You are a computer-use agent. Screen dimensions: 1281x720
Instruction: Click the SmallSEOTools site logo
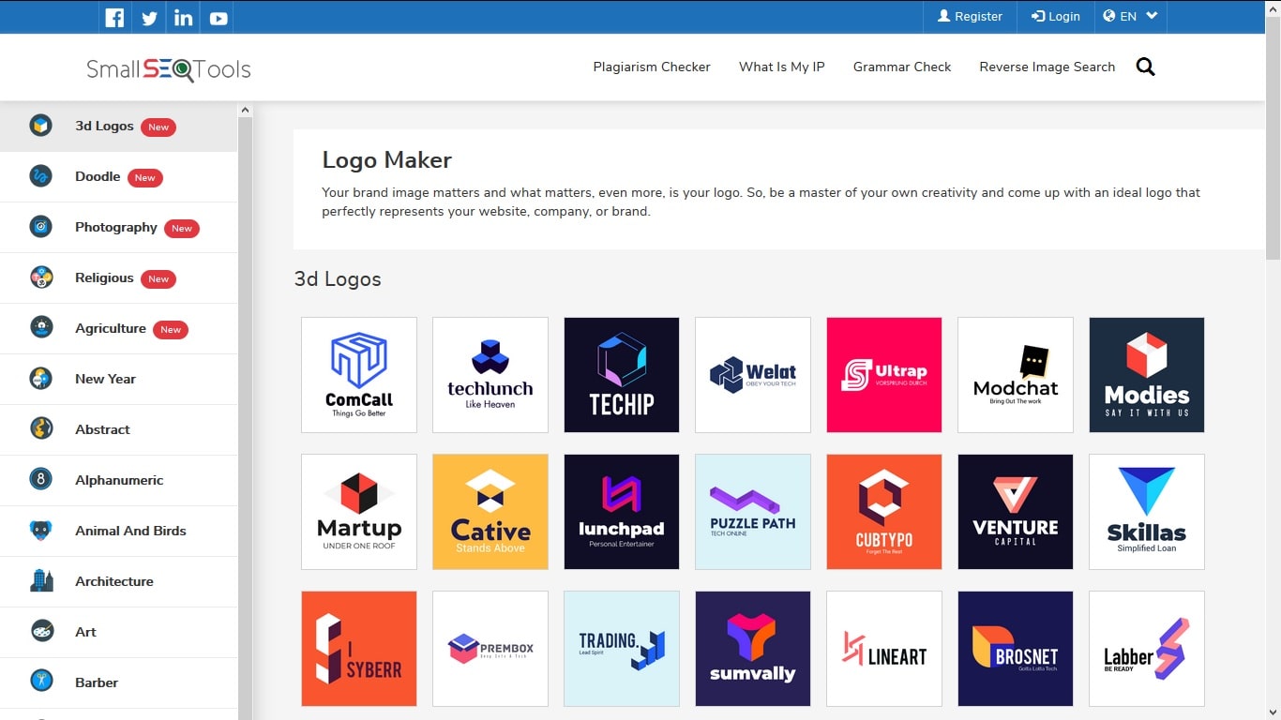click(169, 69)
